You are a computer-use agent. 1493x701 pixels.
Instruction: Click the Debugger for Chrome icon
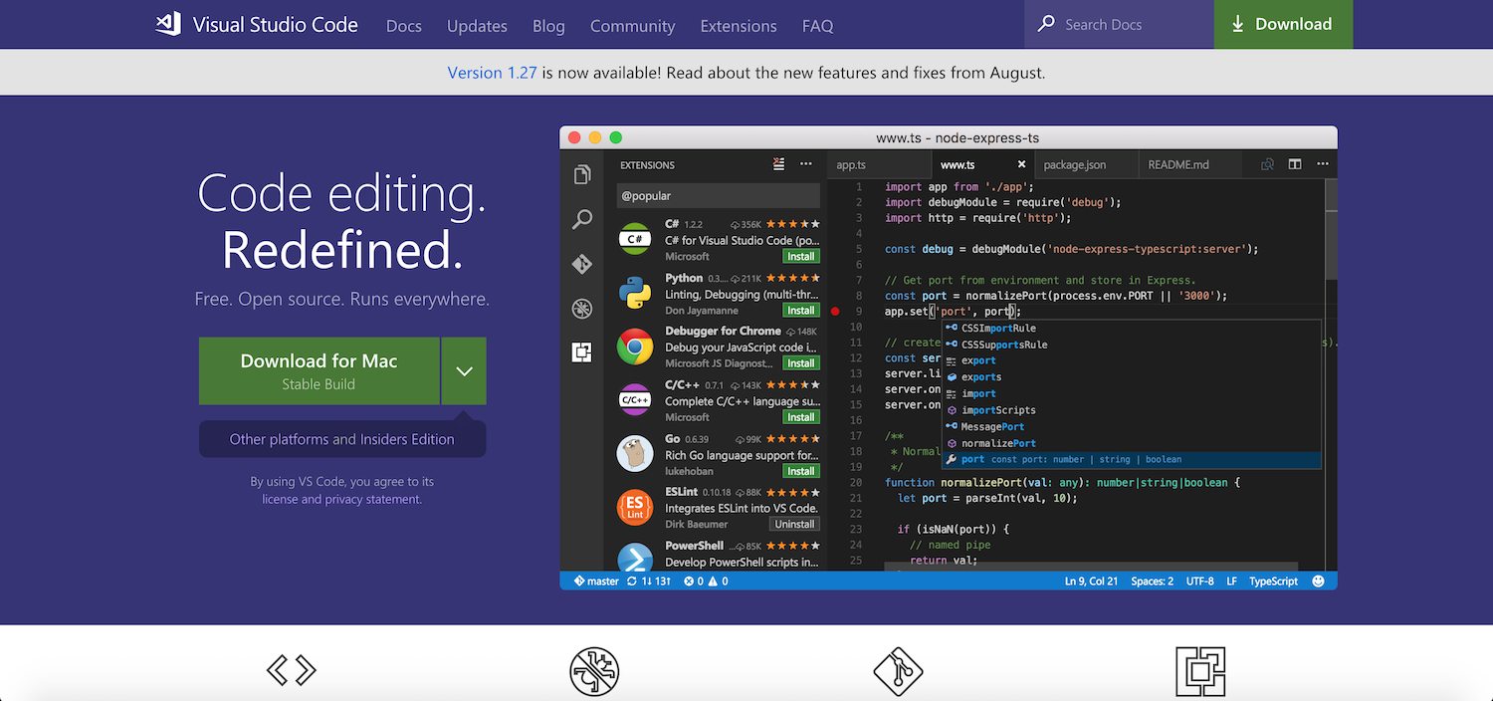click(634, 348)
